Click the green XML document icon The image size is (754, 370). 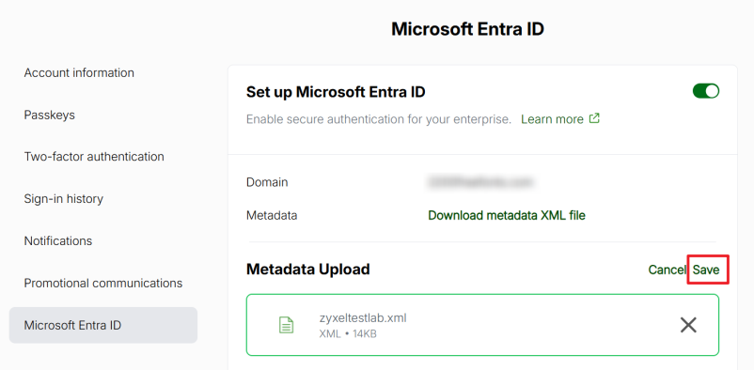[x=287, y=325]
